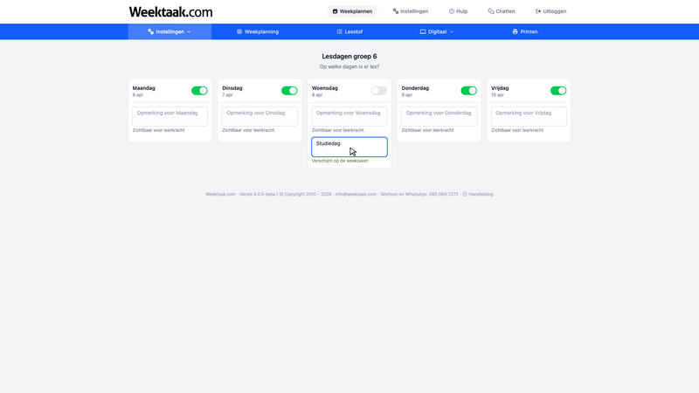699x393 pixels.
Task: Click the calendar icon beside Weekplannen
Action: pos(335,11)
